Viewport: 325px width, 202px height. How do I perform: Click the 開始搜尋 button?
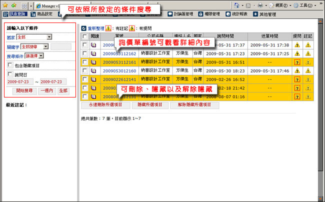(24, 91)
